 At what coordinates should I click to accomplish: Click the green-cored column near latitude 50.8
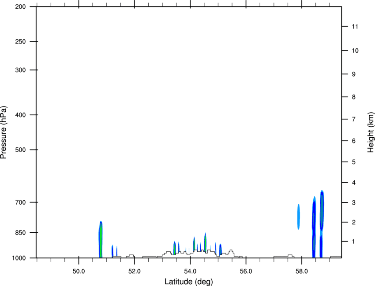[x=101, y=239]
